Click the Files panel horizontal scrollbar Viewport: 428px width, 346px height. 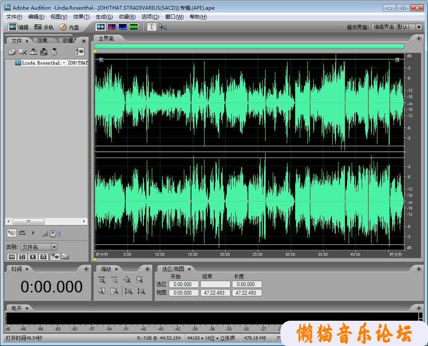click(46, 221)
